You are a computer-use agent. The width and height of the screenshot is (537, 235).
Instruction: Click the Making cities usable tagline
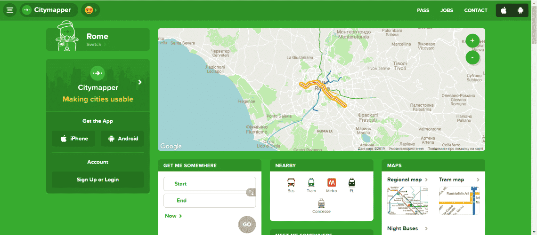tap(98, 99)
